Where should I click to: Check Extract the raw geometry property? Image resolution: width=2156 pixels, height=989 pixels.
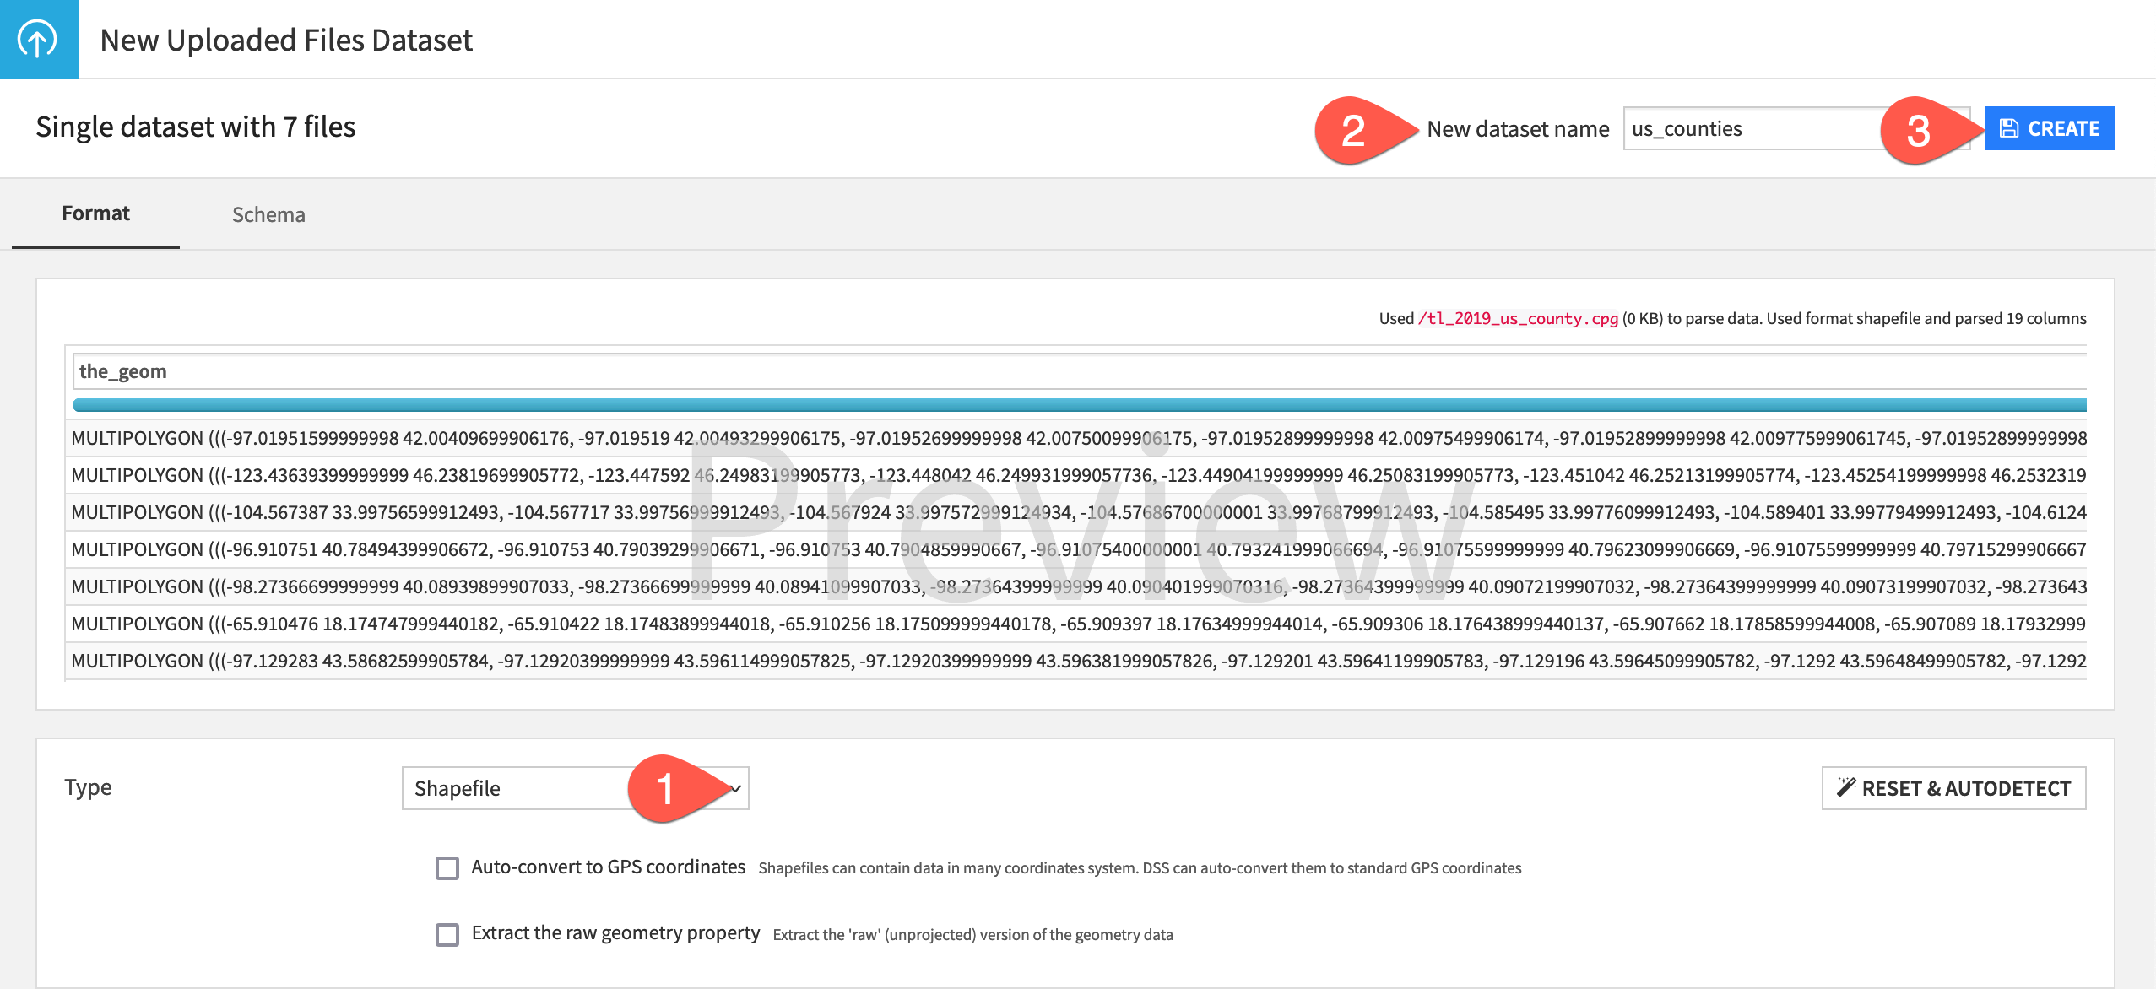tap(447, 934)
